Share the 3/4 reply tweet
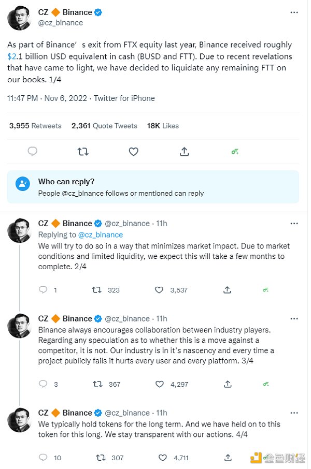Image resolution: width=311 pixels, height=469 pixels. (x=228, y=384)
